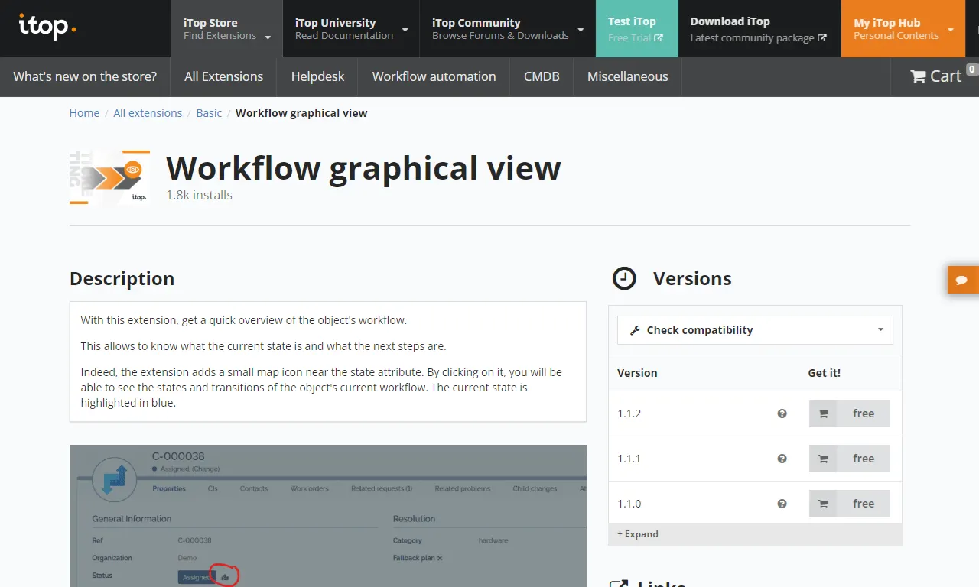The height and width of the screenshot is (587, 979).
Task: Select the All Extensions tab
Action: coord(223,76)
